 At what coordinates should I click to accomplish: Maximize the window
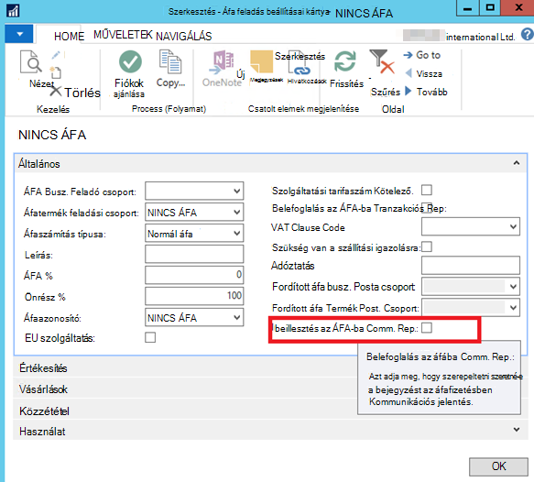click(490, 8)
